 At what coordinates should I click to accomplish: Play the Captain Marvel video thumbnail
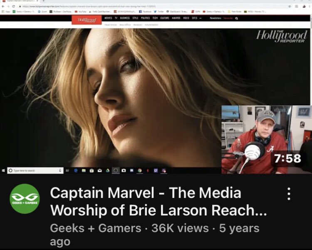tap(156, 87)
